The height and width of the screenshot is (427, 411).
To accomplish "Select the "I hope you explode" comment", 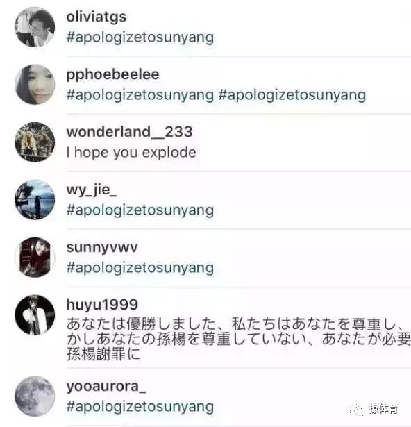I will tap(131, 153).
